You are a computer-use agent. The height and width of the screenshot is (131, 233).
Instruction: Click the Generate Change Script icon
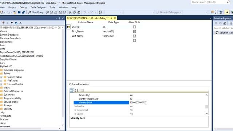tap(221, 12)
